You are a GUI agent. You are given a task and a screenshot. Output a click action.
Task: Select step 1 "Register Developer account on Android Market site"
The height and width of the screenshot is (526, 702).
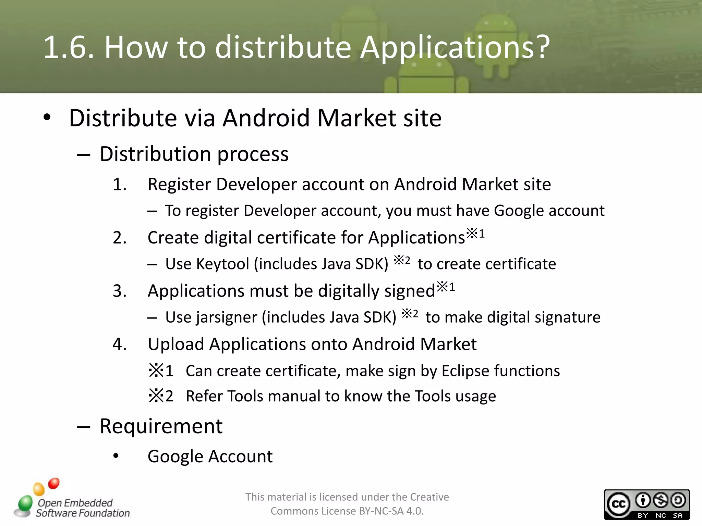[x=349, y=184]
